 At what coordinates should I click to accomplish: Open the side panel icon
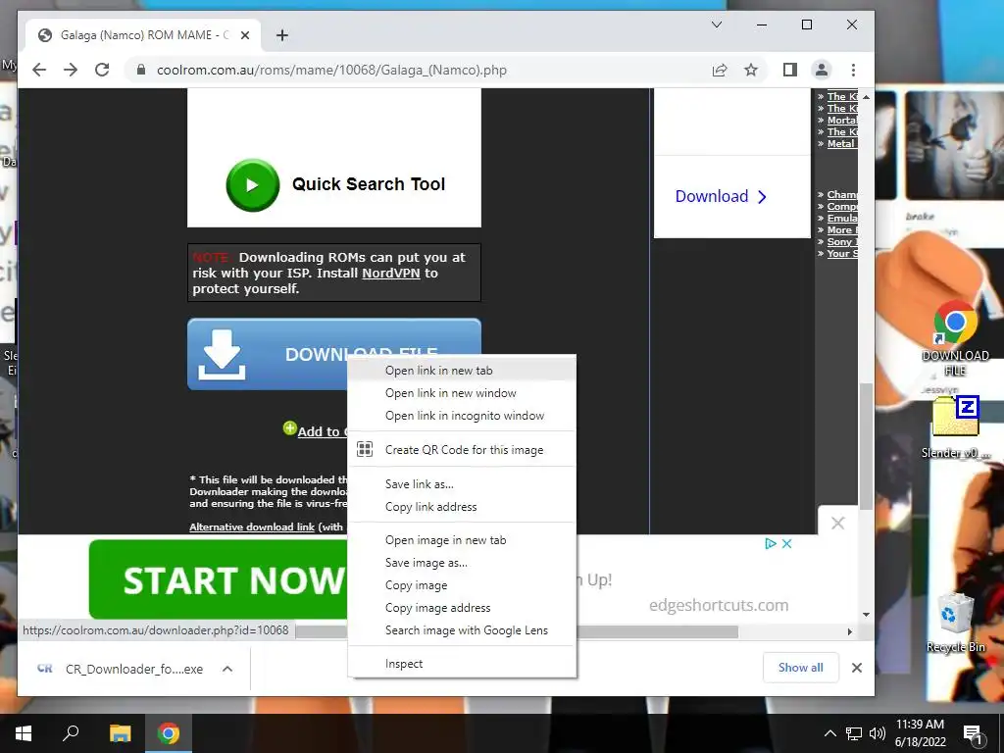(790, 70)
